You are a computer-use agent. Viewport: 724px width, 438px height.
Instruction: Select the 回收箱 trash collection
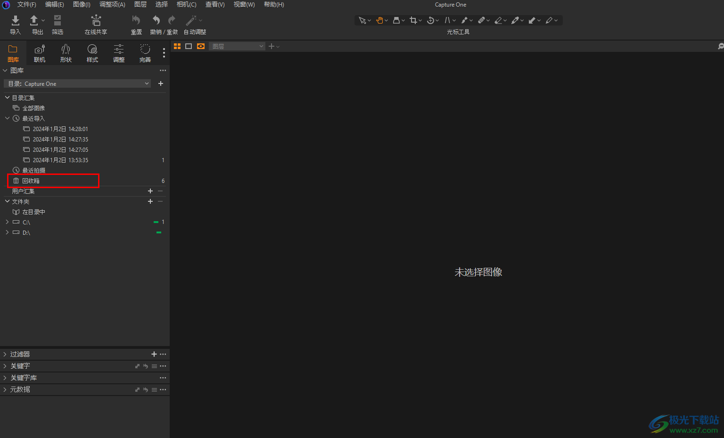(31, 181)
